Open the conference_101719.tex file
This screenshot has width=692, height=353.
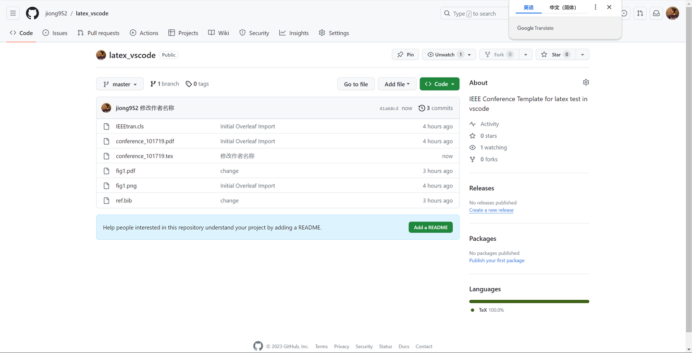point(145,155)
